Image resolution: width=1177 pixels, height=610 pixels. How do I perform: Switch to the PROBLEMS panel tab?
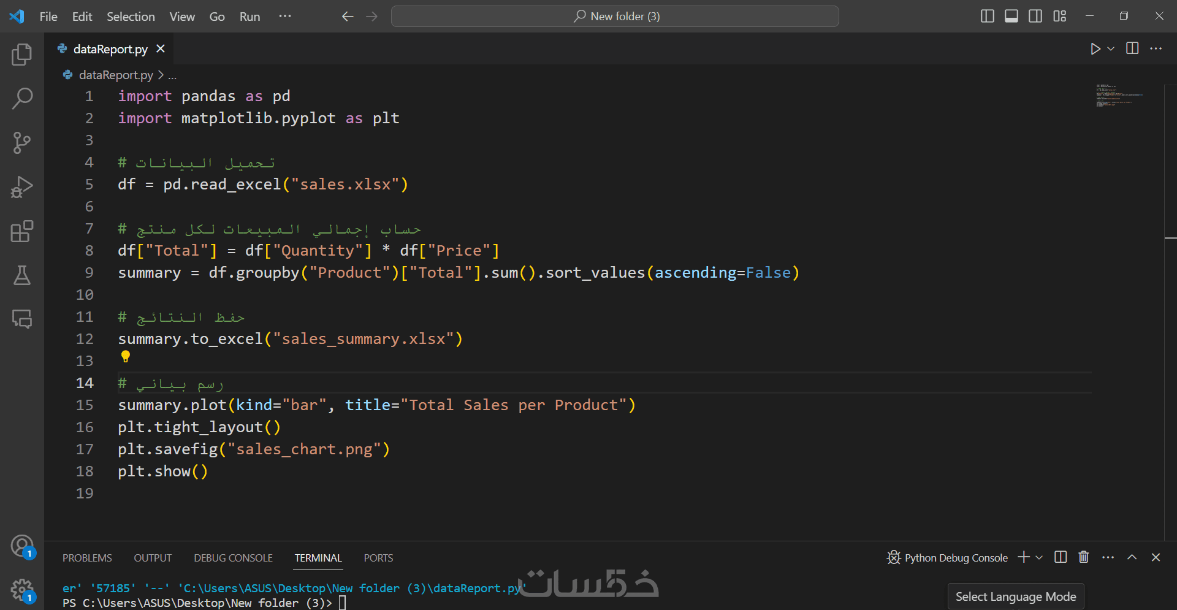87,558
